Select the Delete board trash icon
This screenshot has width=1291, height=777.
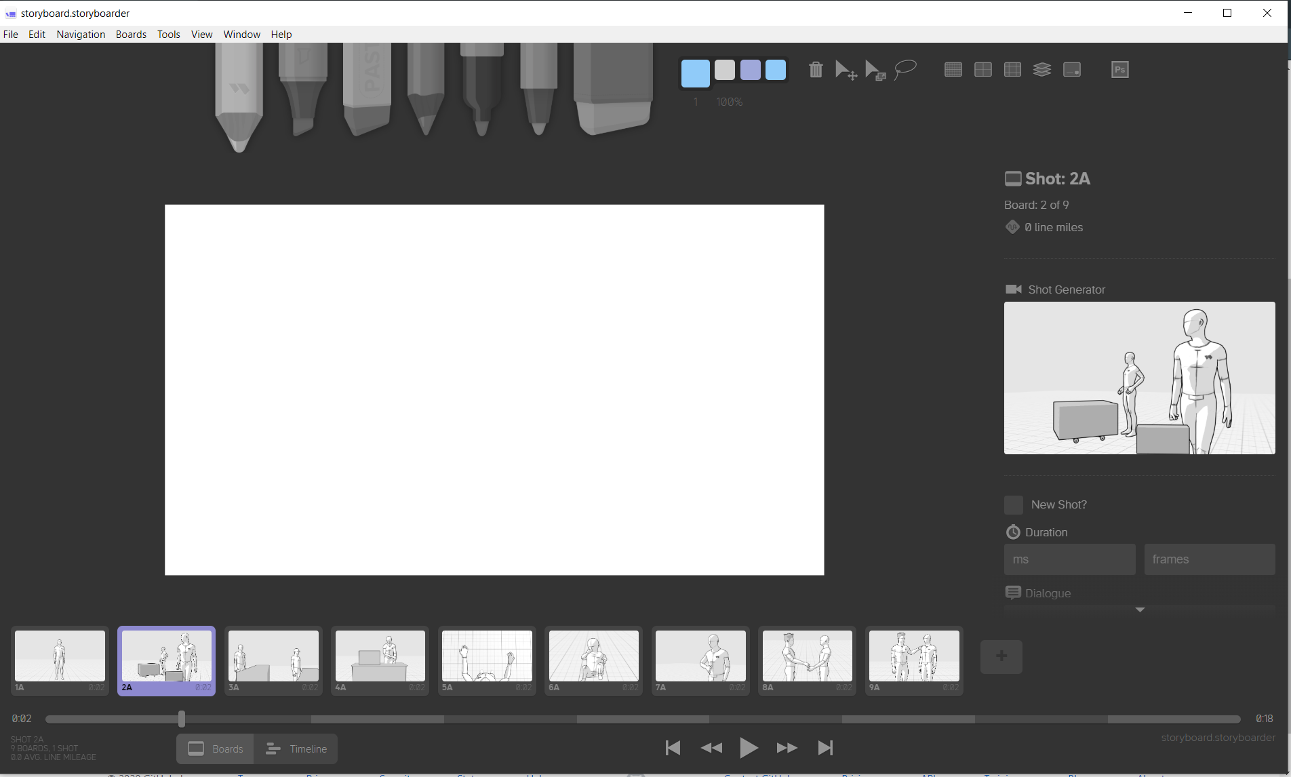pos(816,69)
